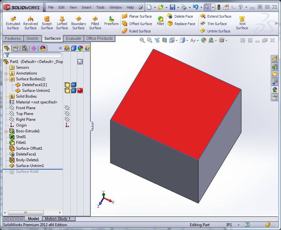281x230 pixels.
Task: Switch to the Evaluate tab
Action: pyautogui.click(x=73, y=39)
